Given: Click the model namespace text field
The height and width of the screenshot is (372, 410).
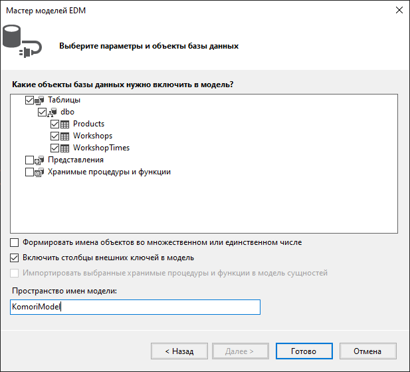Looking at the screenshot, I should pyautogui.click(x=136, y=307).
